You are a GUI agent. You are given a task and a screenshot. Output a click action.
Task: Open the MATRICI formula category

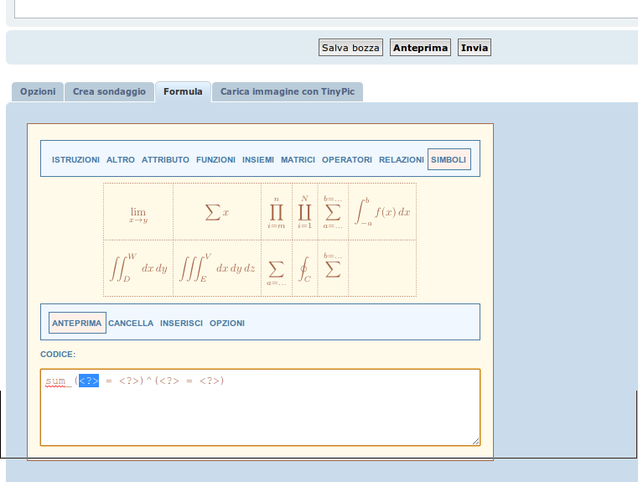pyautogui.click(x=298, y=159)
